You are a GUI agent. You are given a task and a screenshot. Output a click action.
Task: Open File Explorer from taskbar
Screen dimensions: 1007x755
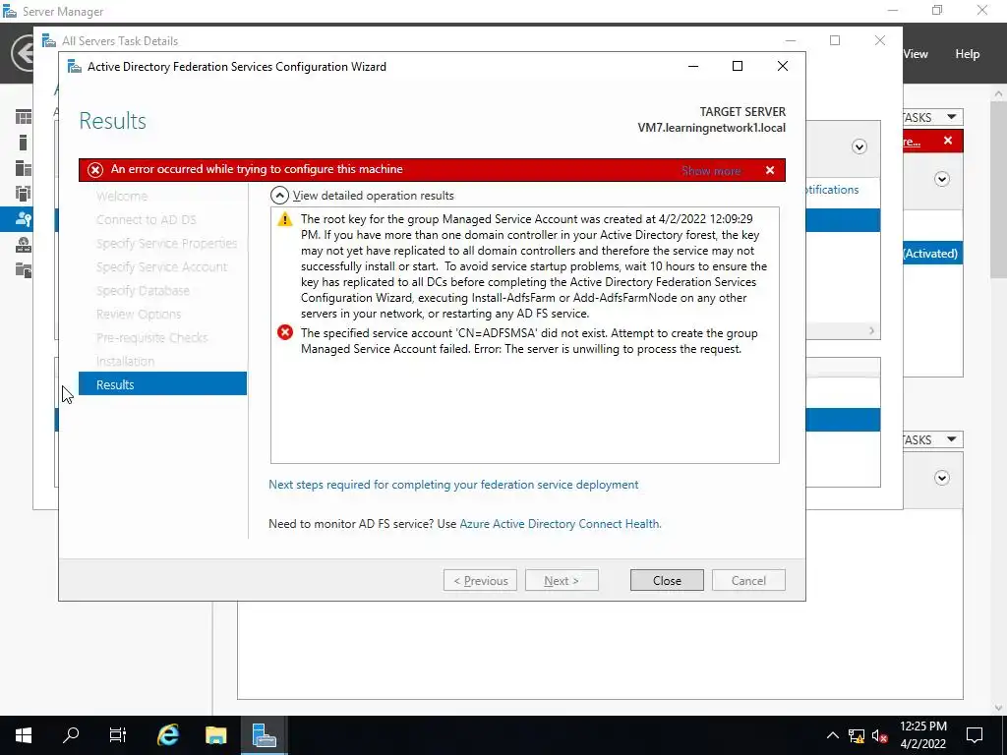215,735
